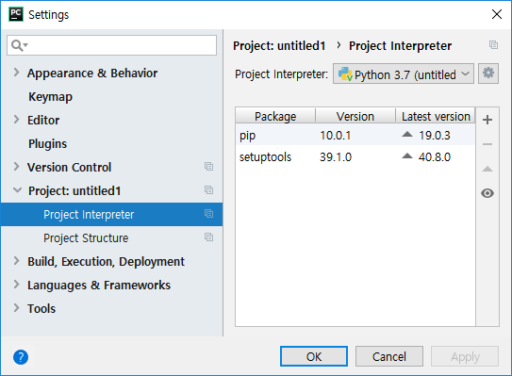Click the minus icon to uninstall package
Screen dimensions: 512x376
point(487,144)
